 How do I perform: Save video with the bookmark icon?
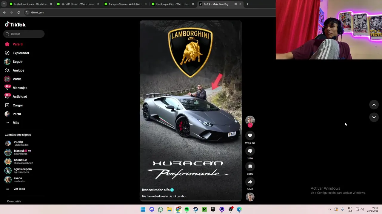250,166
